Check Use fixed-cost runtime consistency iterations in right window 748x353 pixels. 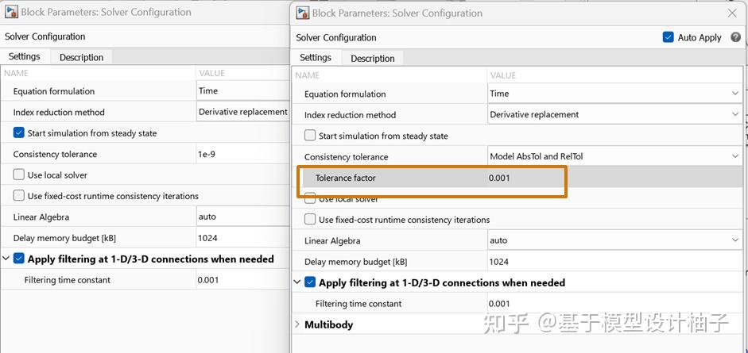(310, 219)
